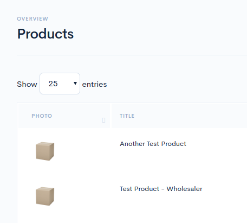Image resolution: width=247 pixels, height=223 pixels.
Task: Click the cardboard box image for Test Product - Wholesaler
Action: [x=45, y=196]
